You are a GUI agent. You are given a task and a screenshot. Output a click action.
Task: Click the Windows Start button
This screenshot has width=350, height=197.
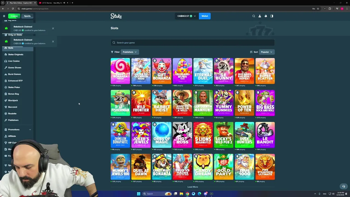[x=139, y=194]
